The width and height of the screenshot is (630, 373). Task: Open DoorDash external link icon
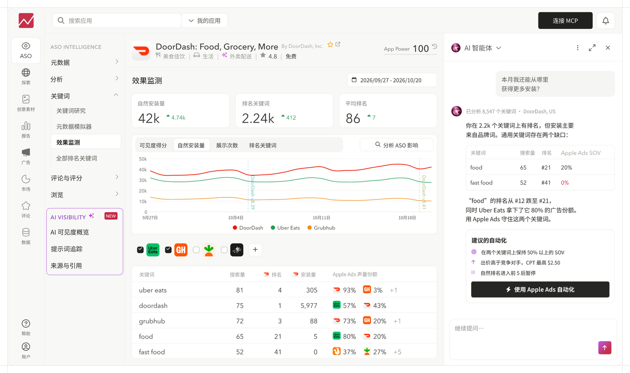[x=338, y=44]
